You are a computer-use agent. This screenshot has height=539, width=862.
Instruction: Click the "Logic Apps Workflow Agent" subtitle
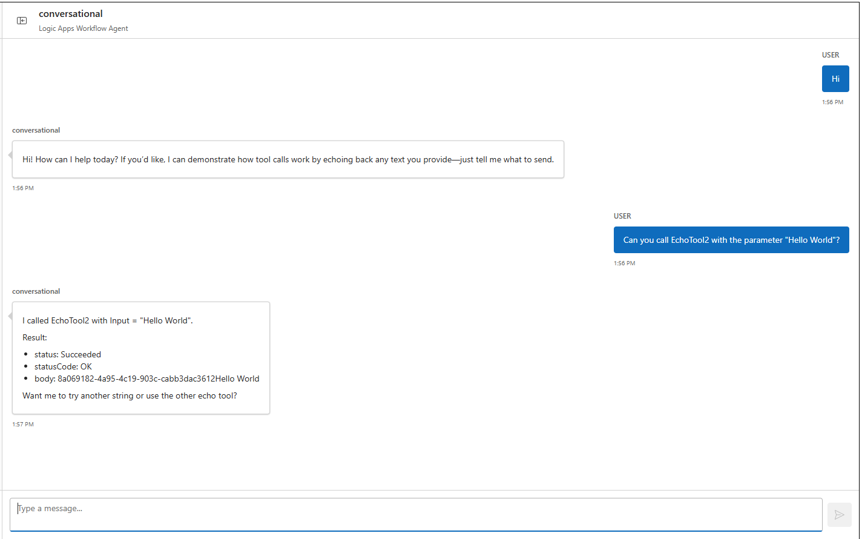point(84,28)
